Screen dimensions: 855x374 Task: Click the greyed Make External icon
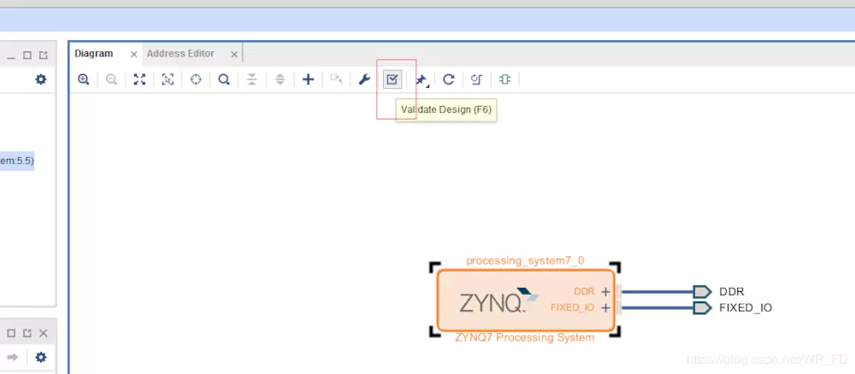(336, 79)
